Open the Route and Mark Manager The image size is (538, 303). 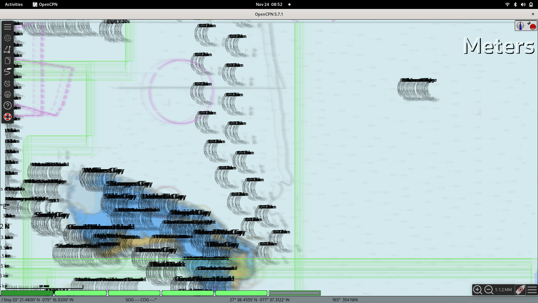[8, 60]
